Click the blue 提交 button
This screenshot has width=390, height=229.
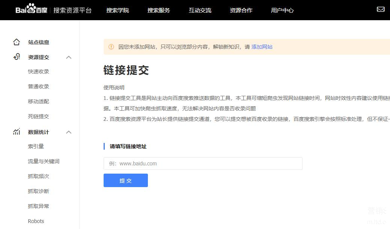click(126, 180)
